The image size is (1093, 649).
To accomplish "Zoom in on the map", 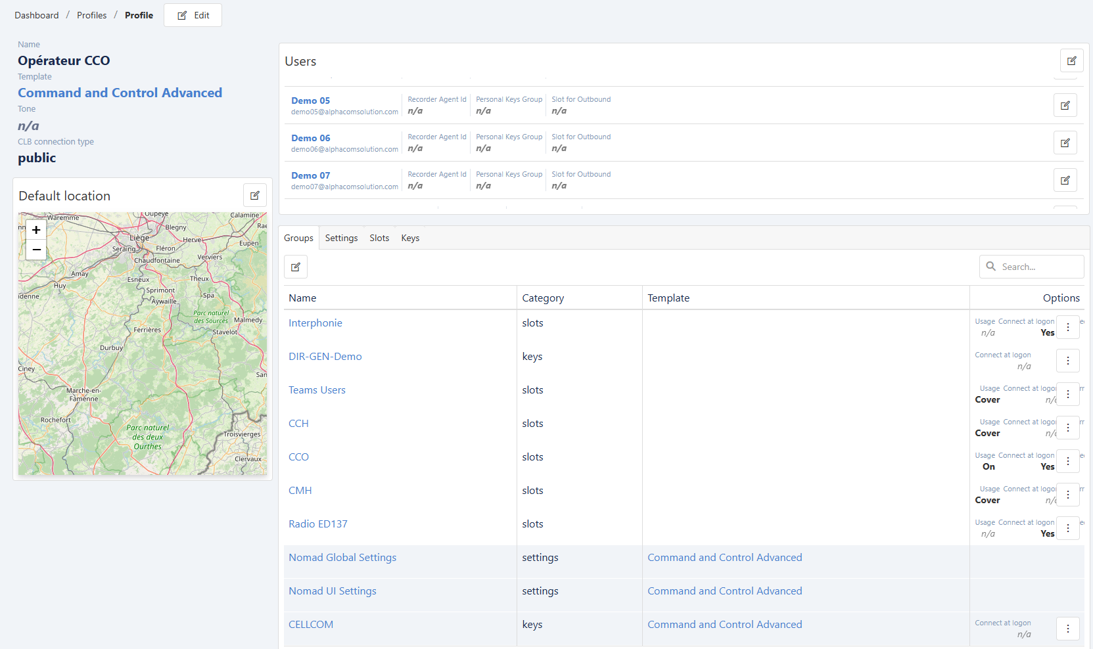I will pos(36,230).
